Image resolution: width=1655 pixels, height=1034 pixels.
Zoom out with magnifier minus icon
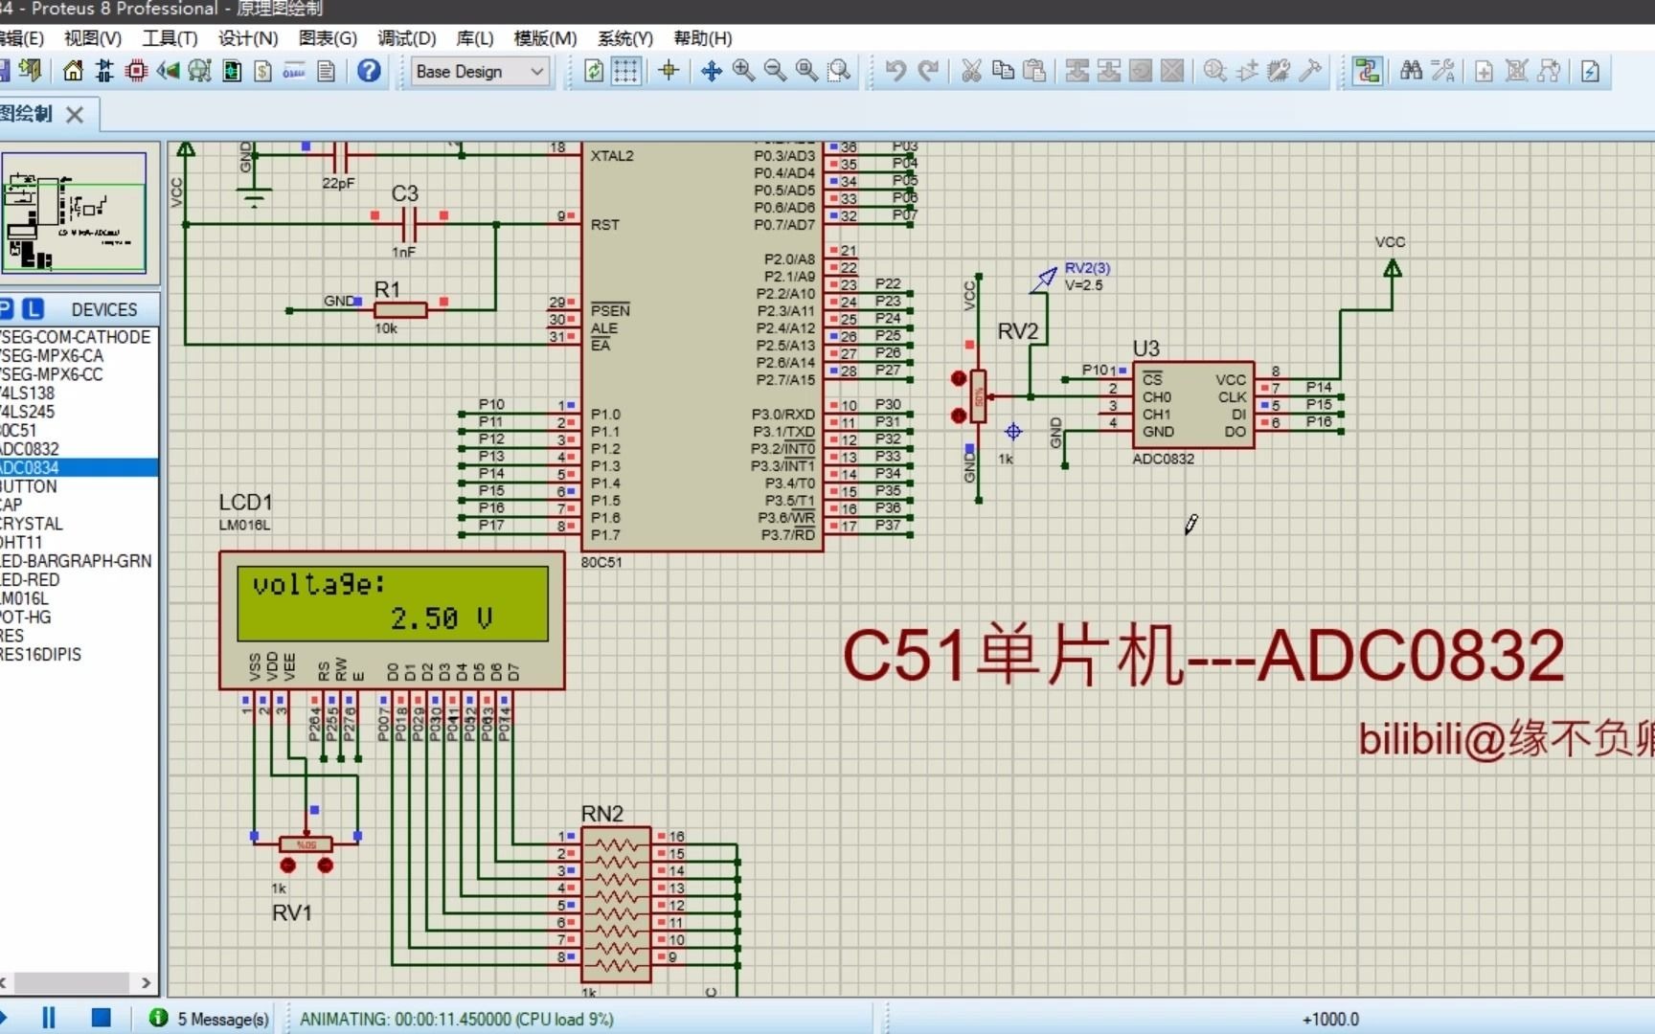click(774, 71)
